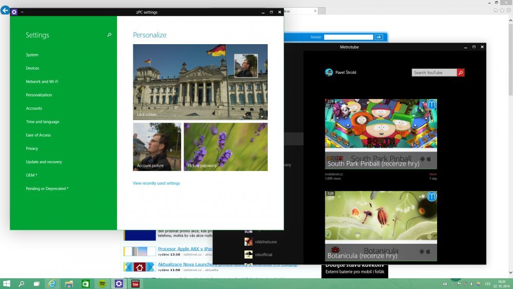The image size is (513, 289).
Task: Open the Lock screen picture tile
Action: pyautogui.click(x=200, y=82)
